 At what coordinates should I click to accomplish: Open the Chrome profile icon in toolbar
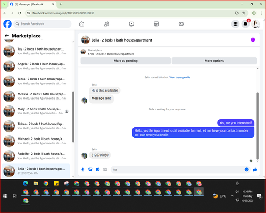point(254,13)
